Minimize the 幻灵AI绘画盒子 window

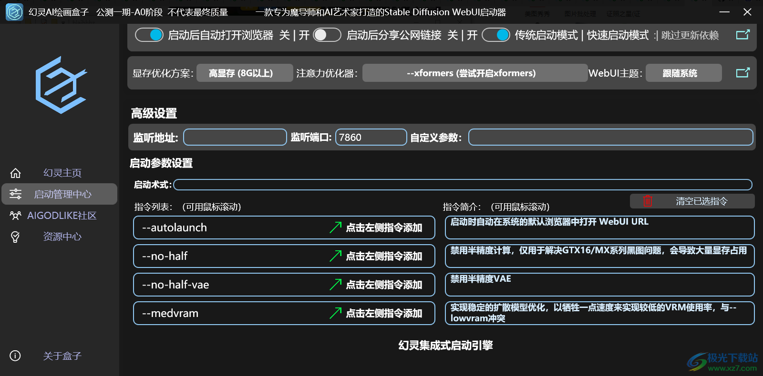pyautogui.click(x=724, y=12)
